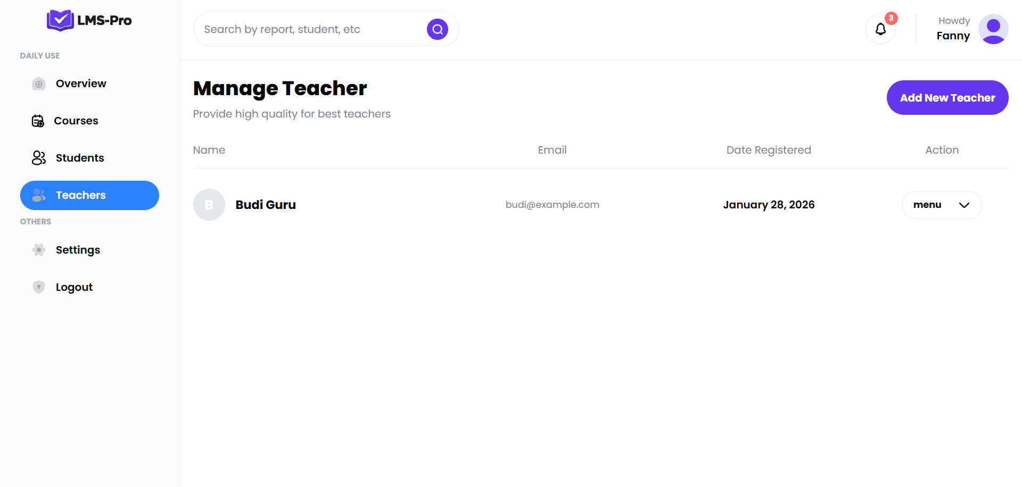
Task: Go to Courses page
Action: (89, 121)
